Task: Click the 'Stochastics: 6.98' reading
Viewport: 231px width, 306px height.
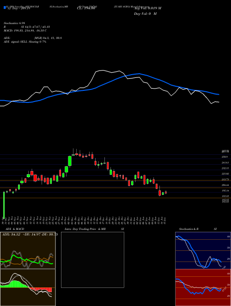Action: [x=14, y=23]
